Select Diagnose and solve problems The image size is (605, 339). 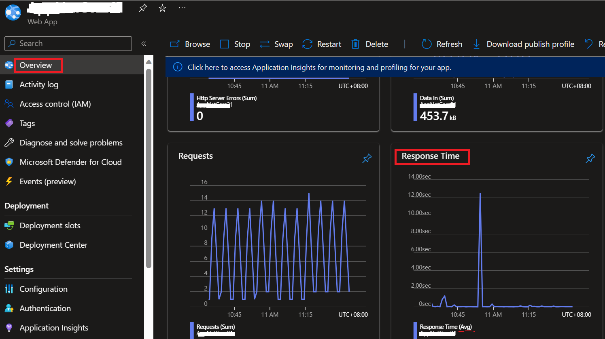71,143
